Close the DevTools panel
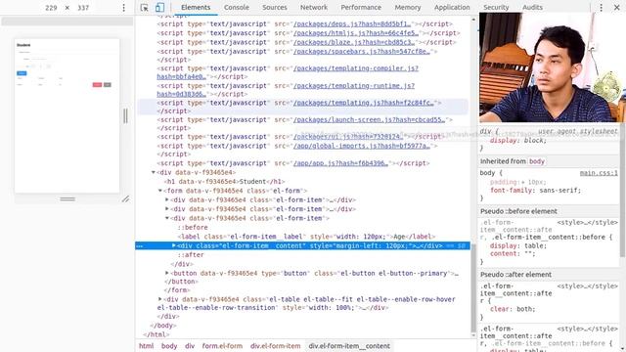 click(x=616, y=8)
